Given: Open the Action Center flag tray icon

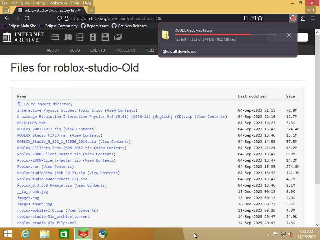Looking at the screenshot, I should click(x=275, y=234).
